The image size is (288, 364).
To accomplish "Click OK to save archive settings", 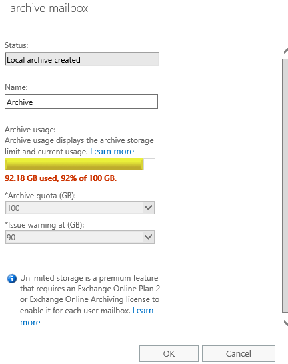I will 169,353.
